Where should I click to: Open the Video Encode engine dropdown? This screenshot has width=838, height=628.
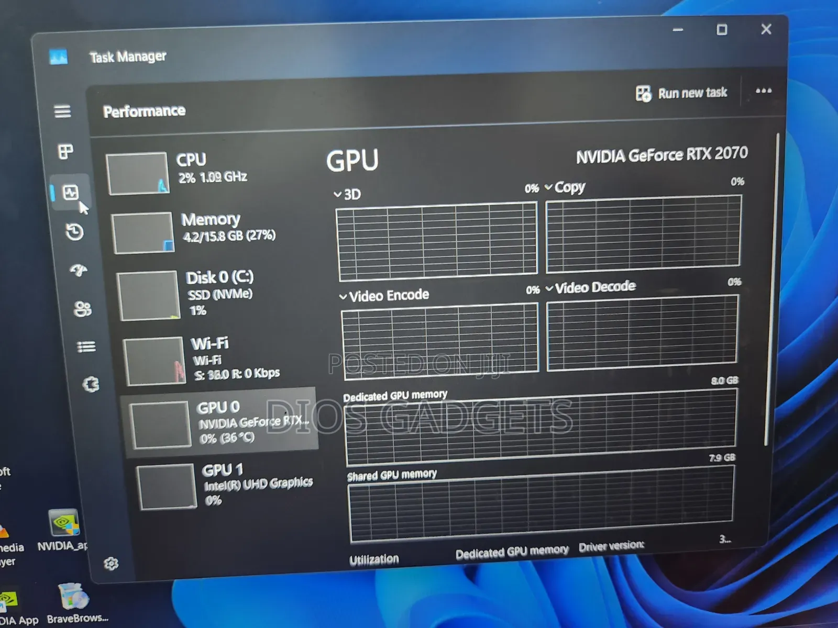(384, 296)
